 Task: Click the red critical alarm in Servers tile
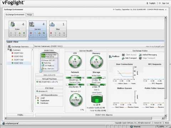coord(31,33)
